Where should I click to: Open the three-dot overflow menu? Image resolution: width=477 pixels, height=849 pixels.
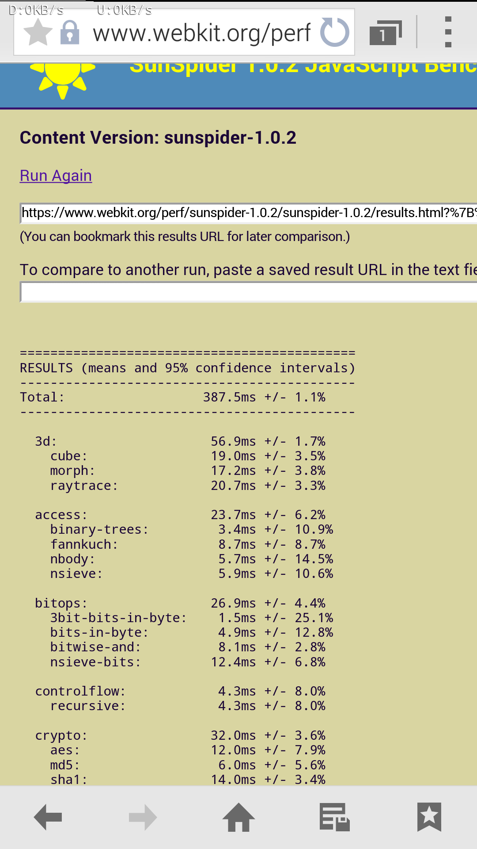(448, 32)
